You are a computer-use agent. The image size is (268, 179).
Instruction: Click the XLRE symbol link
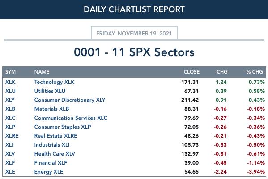[12, 136]
